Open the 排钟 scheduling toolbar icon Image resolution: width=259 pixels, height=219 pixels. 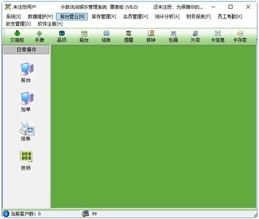click(x=151, y=36)
